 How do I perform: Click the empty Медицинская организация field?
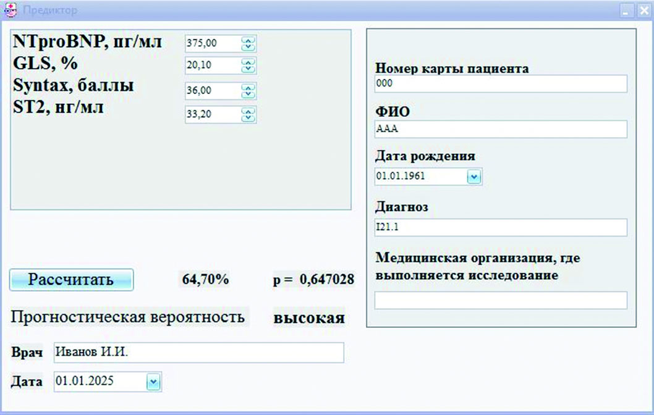coord(500,300)
